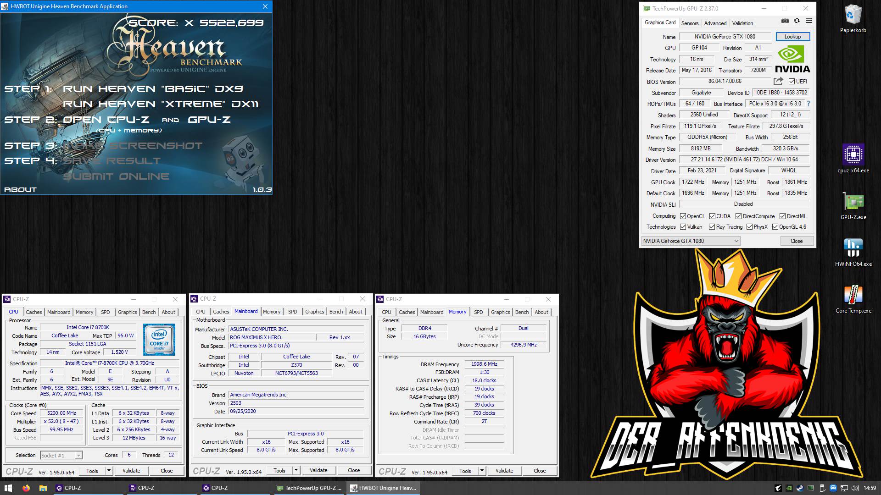Image resolution: width=881 pixels, height=495 pixels.
Task: Click Validate in the CPU tab CPU-Z window
Action: pyautogui.click(x=131, y=471)
